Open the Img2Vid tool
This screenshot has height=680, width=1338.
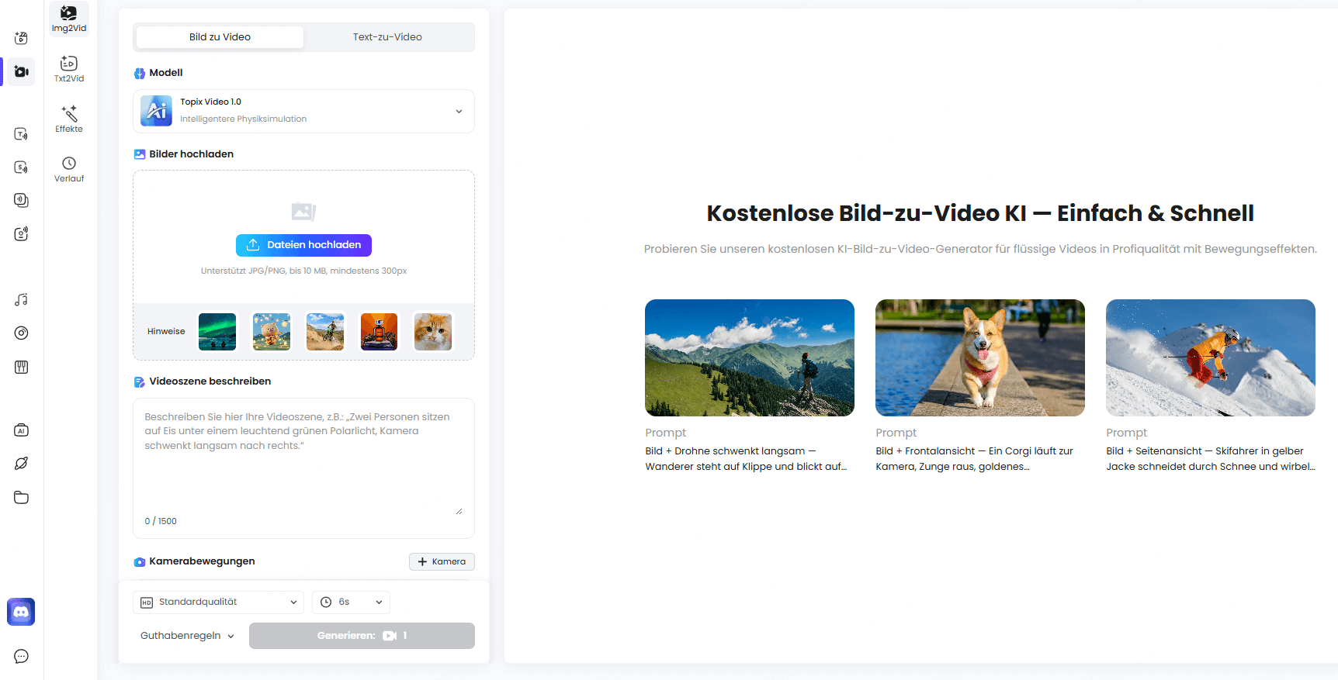69,19
